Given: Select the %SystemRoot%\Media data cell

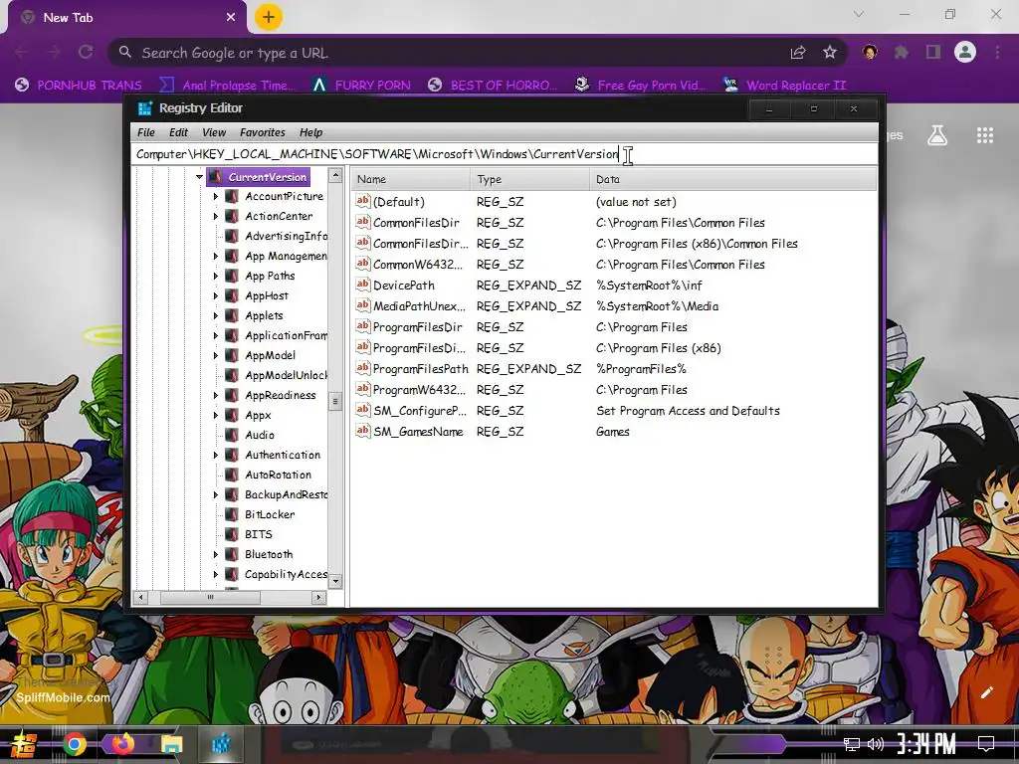Looking at the screenshot, I should [657, 306].
